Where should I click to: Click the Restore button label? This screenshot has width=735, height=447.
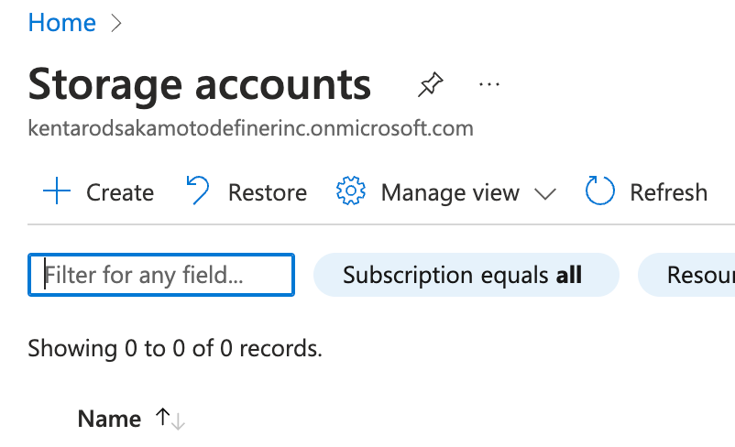click(x=268, y=192)
